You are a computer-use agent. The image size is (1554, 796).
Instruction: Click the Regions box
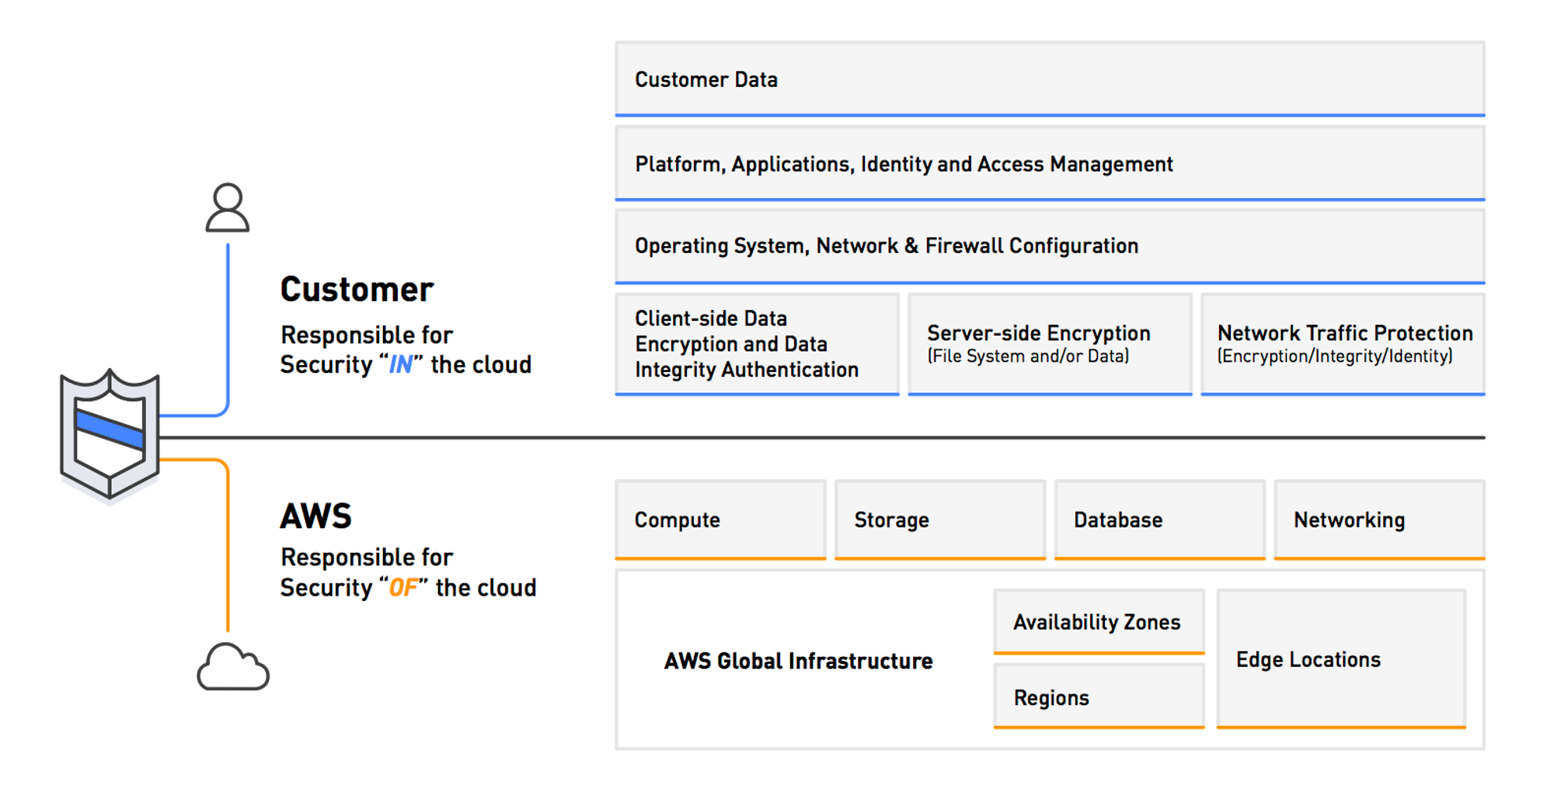point(1099,697)
